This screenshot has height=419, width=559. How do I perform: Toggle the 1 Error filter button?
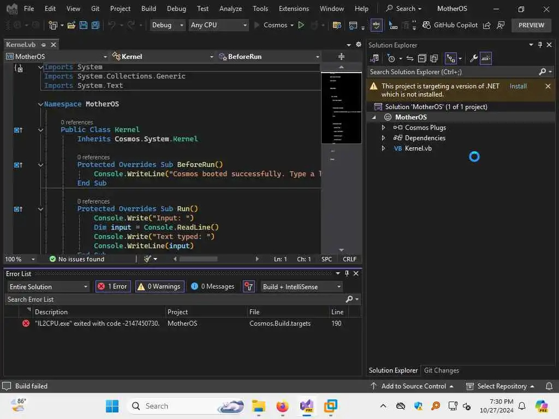click(113, 286)
